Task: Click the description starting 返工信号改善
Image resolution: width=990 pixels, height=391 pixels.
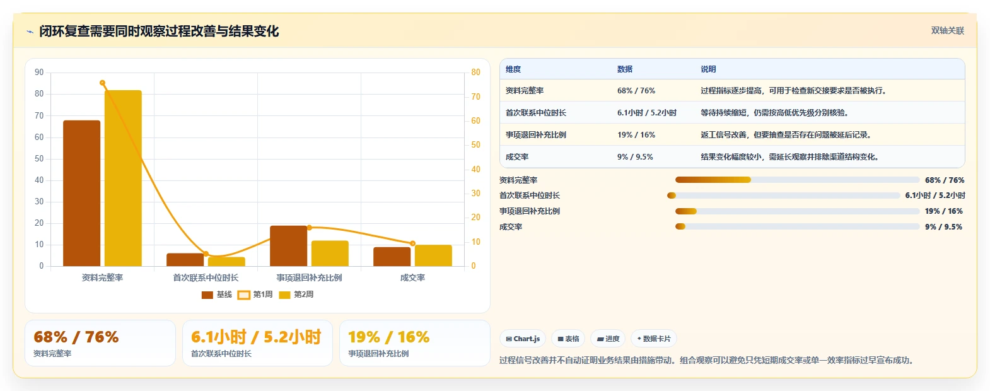Action: tap(788, 135)
